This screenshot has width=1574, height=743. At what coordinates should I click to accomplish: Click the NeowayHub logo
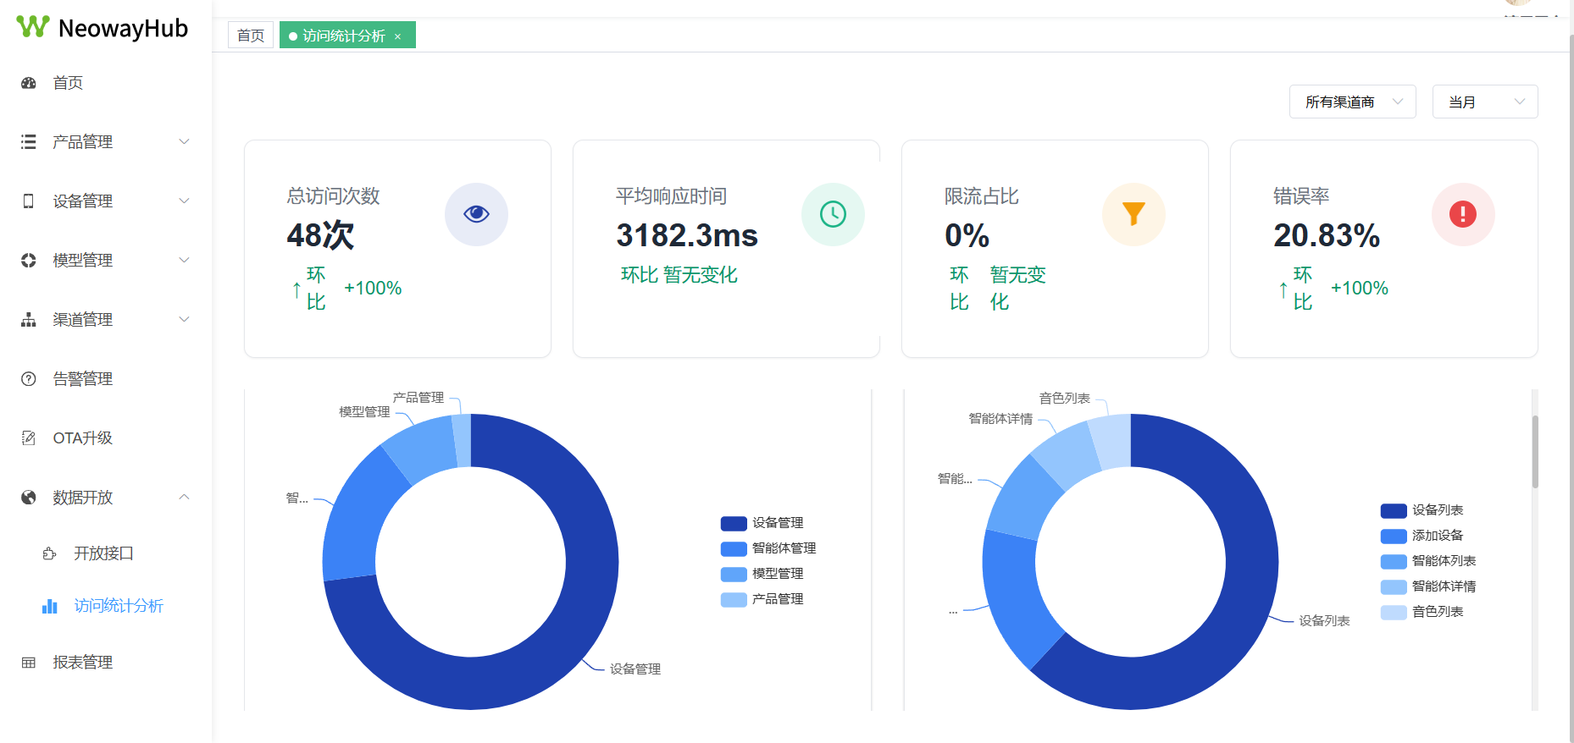(102, 28)
